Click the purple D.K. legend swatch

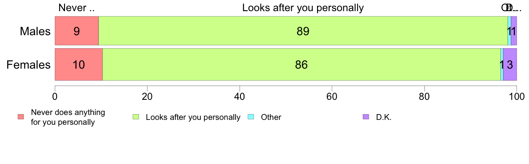(x=366, y=117)
